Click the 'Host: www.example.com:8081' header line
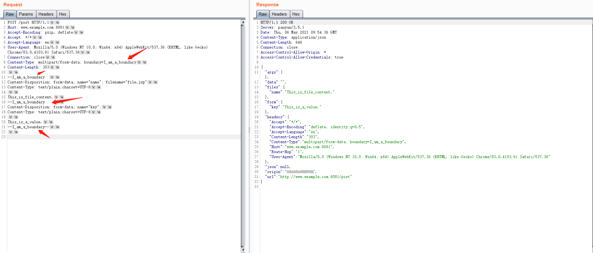This screenshot has width=593, height=253. click(36, 27)
